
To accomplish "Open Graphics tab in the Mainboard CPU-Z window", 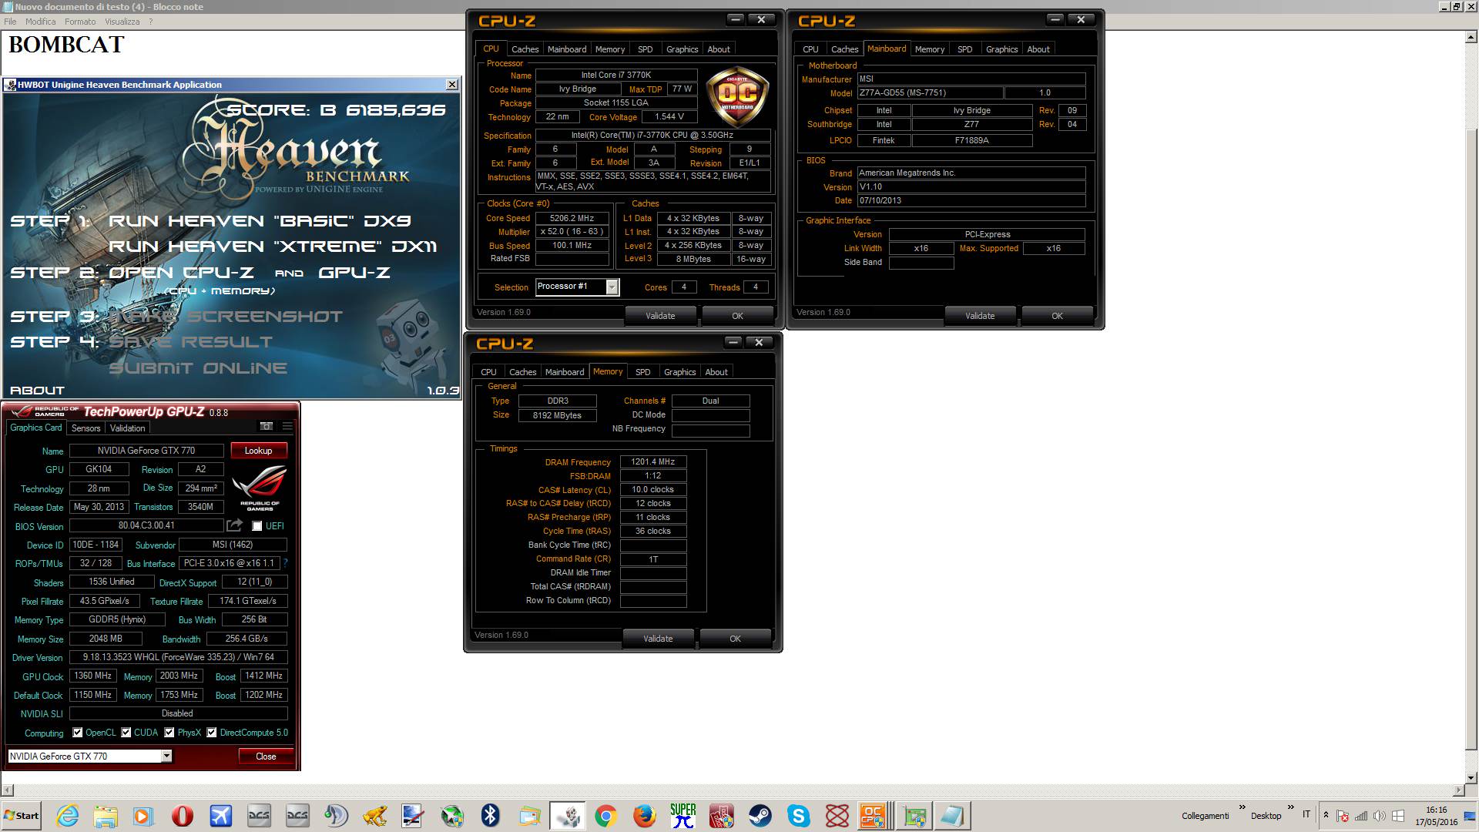I will tap(1002, 49).
